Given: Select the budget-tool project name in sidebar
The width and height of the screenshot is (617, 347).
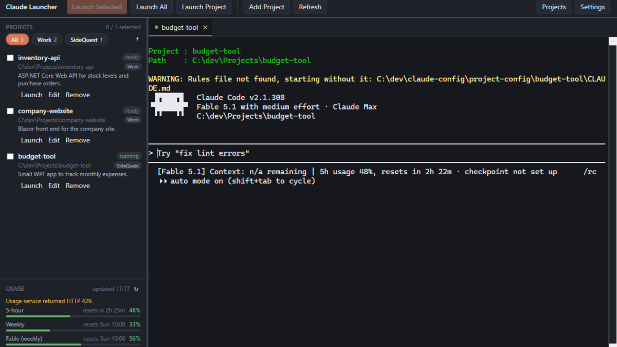Looking at the screenshot, I should click(x=37, y=156).
